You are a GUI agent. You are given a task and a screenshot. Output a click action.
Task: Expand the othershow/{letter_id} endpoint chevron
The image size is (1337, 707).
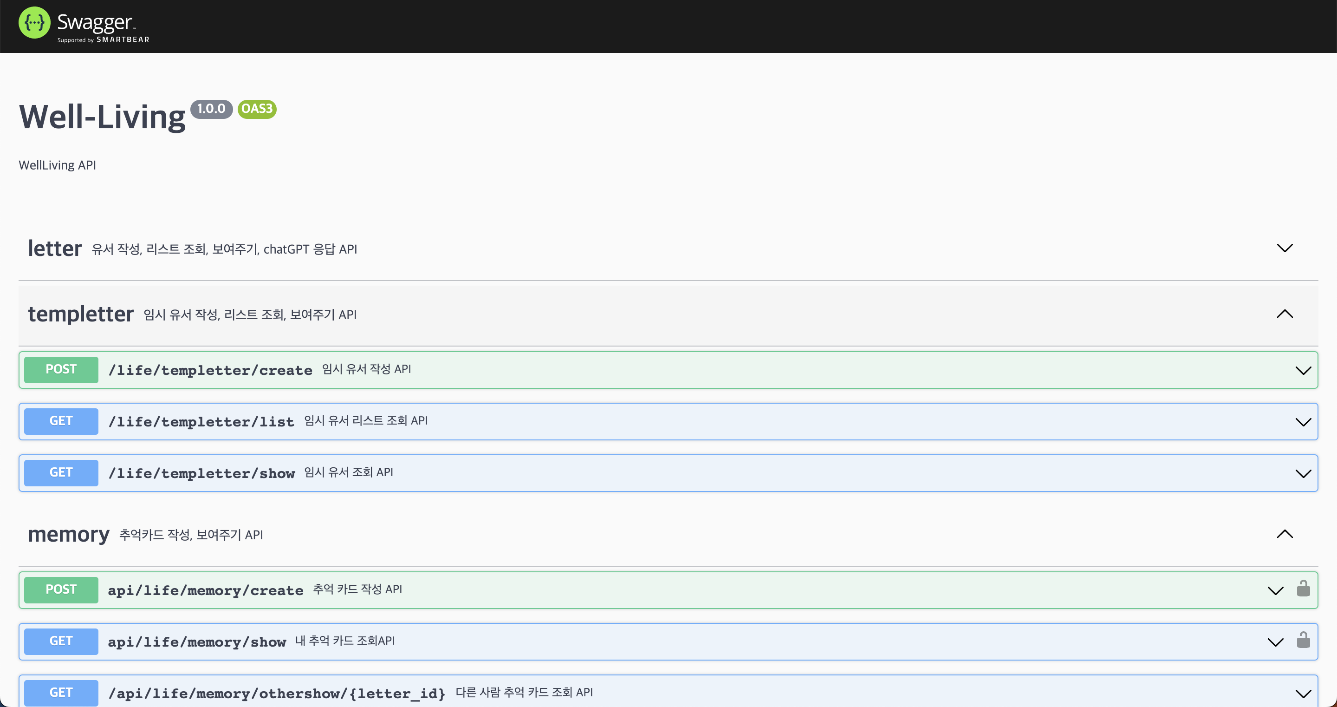coord(1303,694)
